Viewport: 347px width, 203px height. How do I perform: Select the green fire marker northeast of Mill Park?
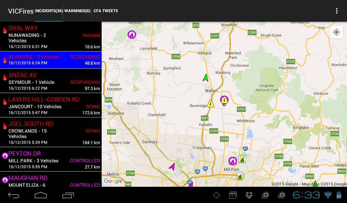[x=242, y=159]
